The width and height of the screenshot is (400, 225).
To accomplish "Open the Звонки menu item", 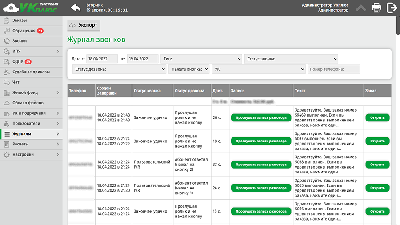I will [x=31, y=41].
